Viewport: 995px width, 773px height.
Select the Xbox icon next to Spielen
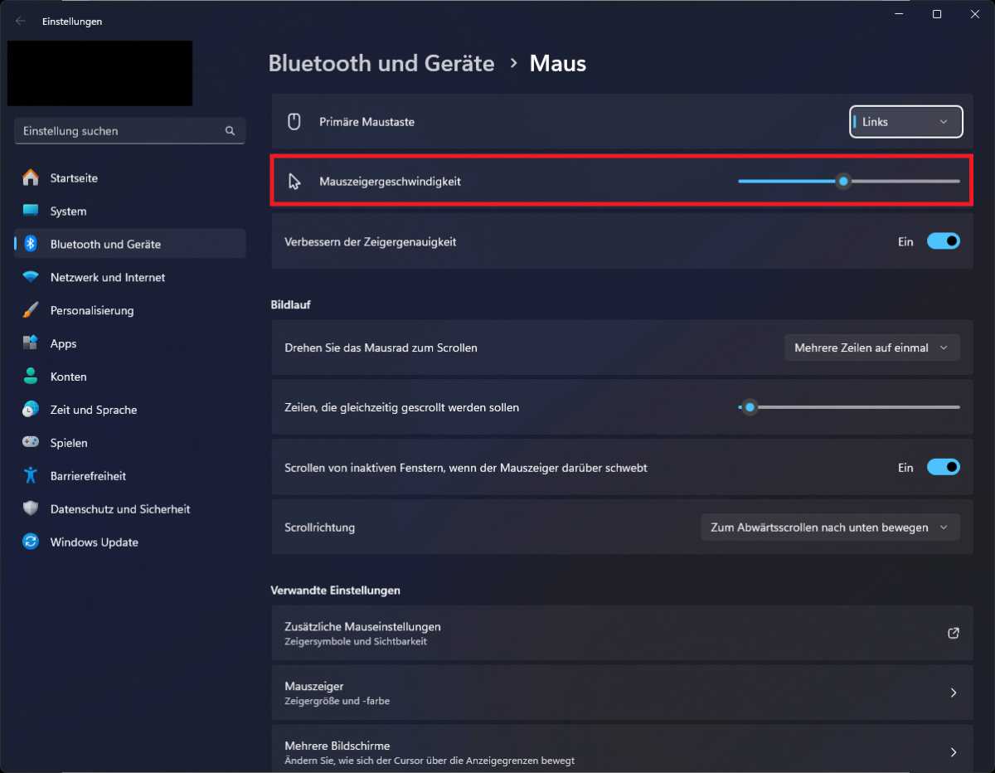click(30, 442)
